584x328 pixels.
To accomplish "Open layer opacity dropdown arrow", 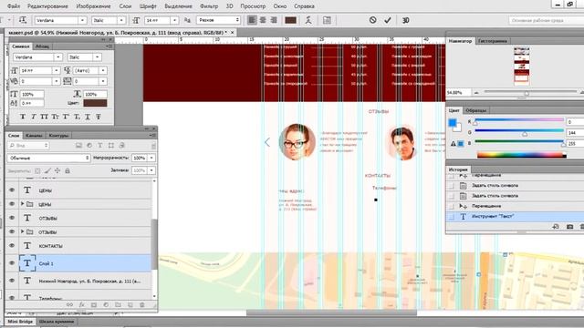I will coord(151,158).
